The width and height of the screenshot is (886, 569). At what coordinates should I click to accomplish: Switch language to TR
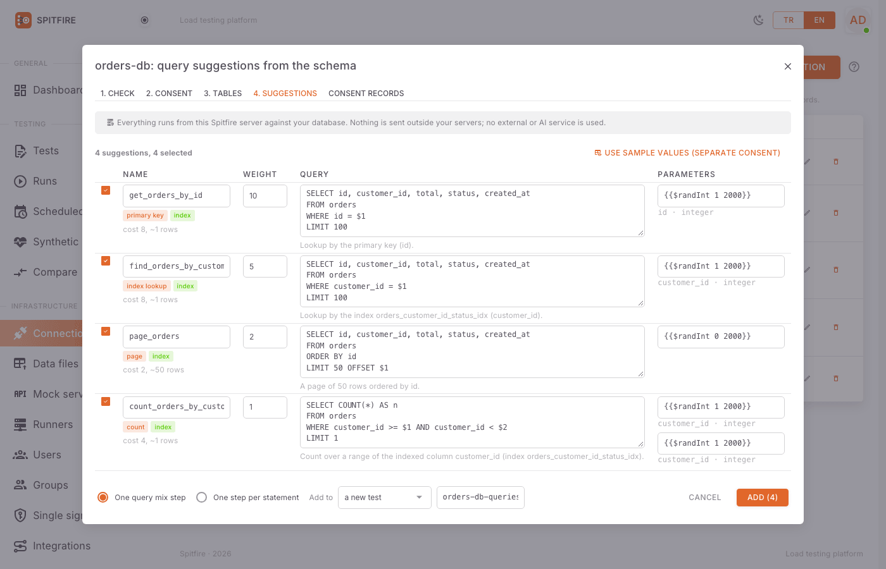coord(789,20)
